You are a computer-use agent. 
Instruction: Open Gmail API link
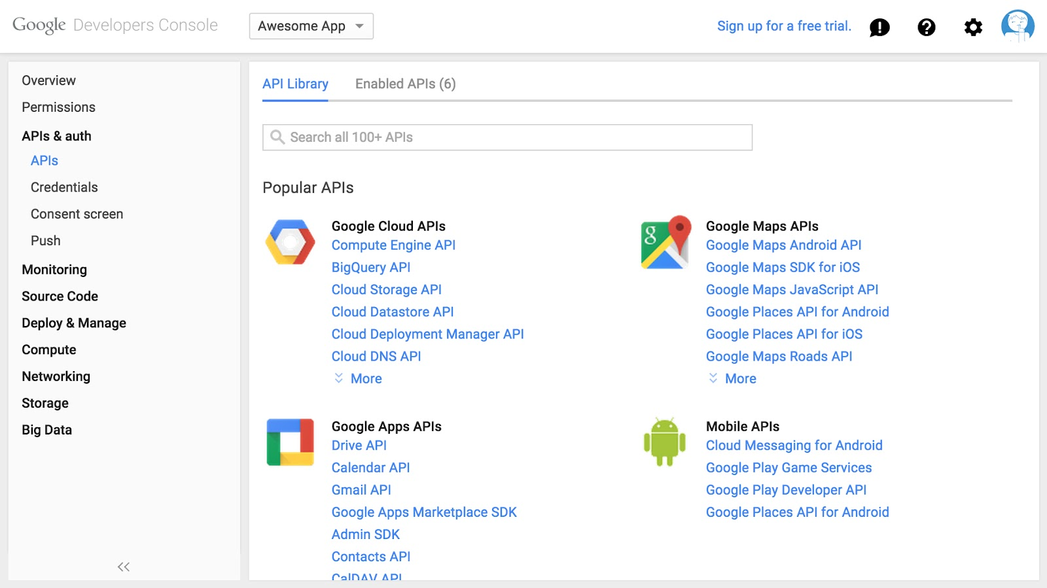(x=361, y=490)
